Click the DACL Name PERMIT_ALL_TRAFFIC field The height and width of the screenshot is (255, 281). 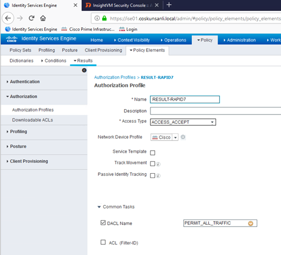pyautogui.click(x=220, y=223)
